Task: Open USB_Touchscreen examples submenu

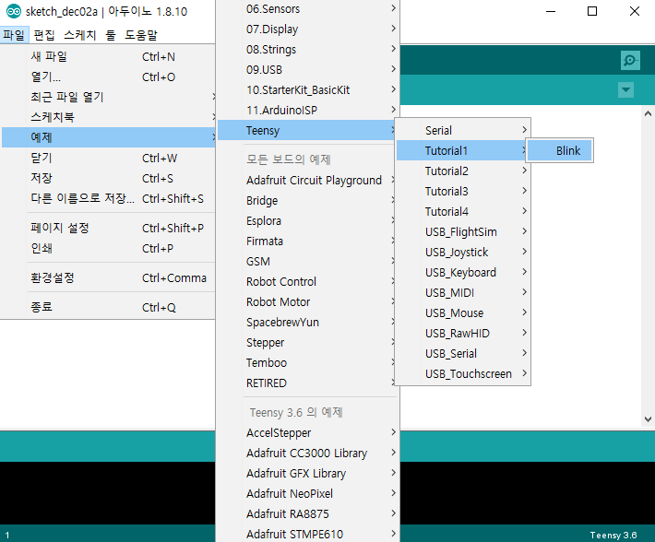Action: click(463, 373)
